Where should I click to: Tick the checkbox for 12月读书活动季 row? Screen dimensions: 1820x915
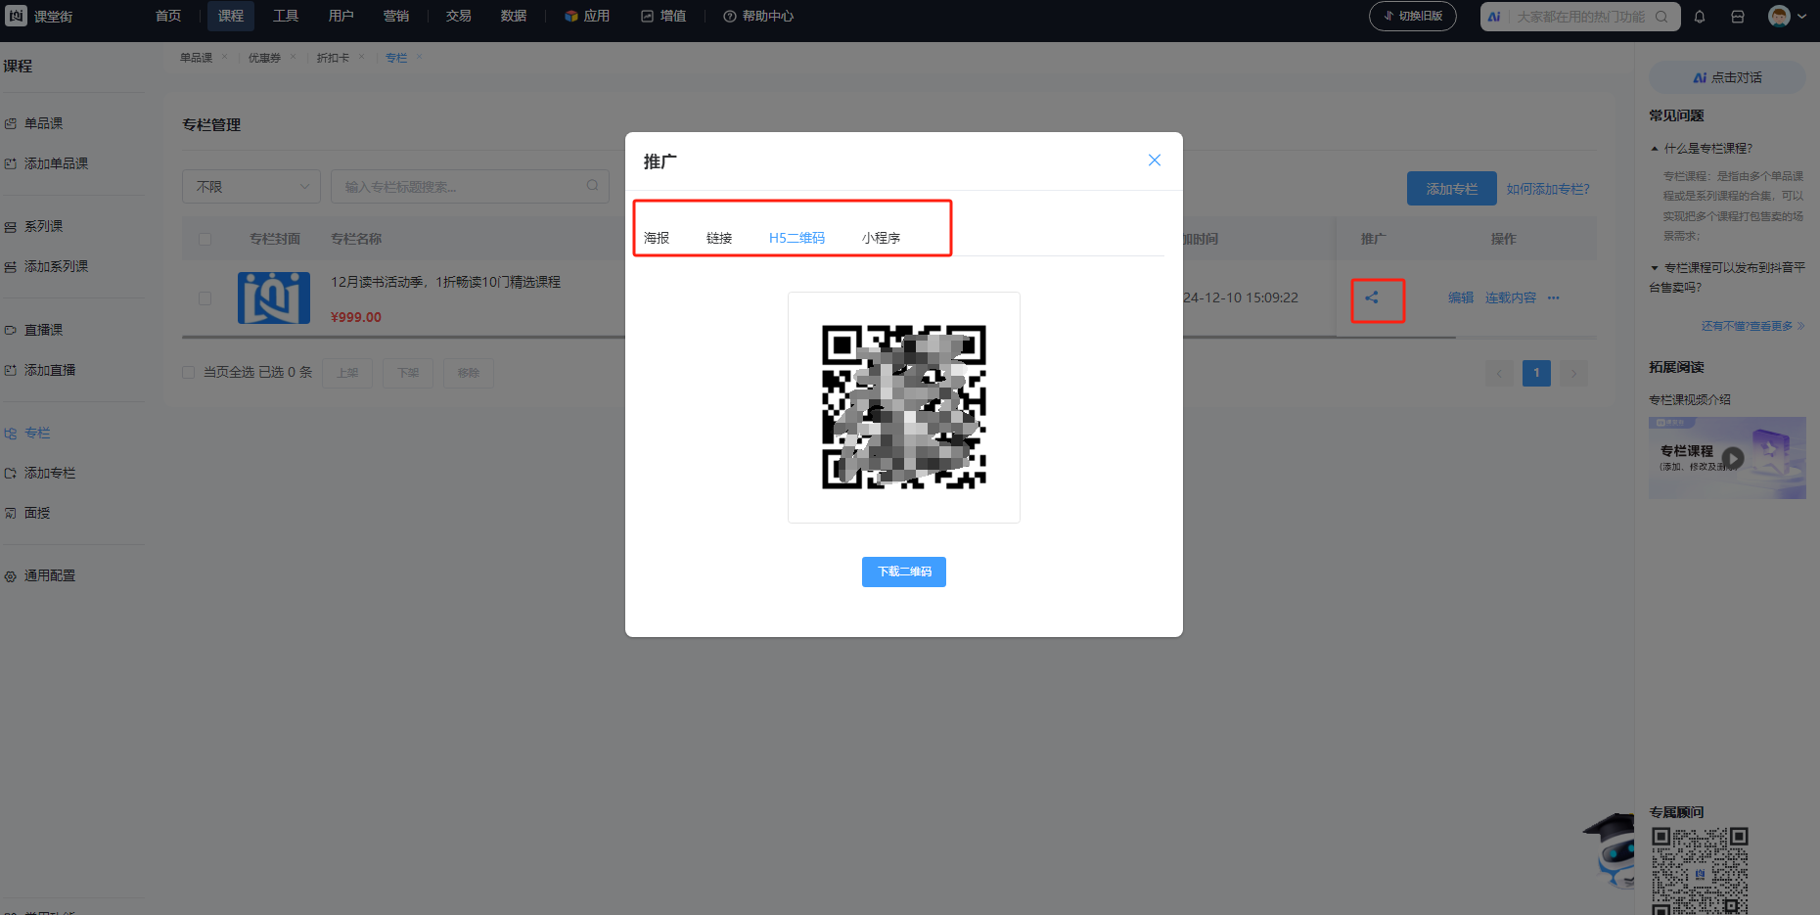pyautogui.click(x=205, y=298)
